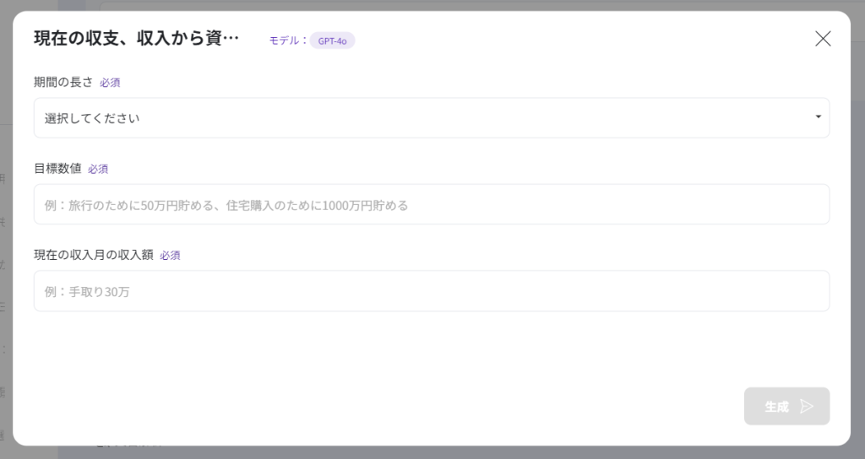Click the 期間の長さ field label

pyautogui.click(x=63, y=82)
